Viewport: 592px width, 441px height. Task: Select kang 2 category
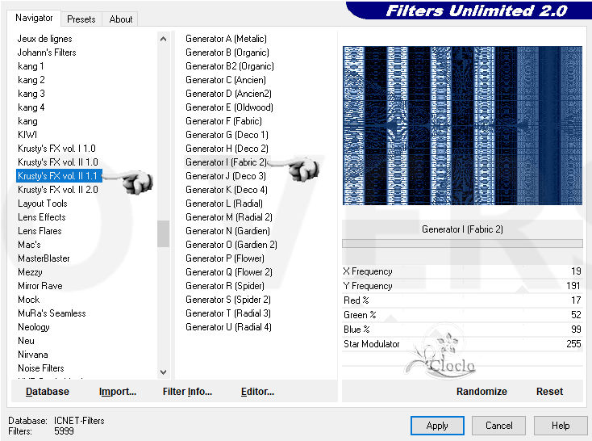coord(31,80)
